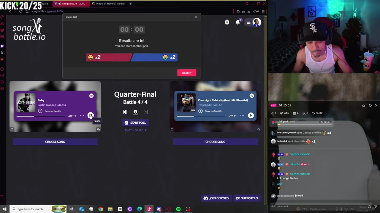Play the Overnight Celebrity track
This screenshot has height=213, width=380.
click(251, 116)
